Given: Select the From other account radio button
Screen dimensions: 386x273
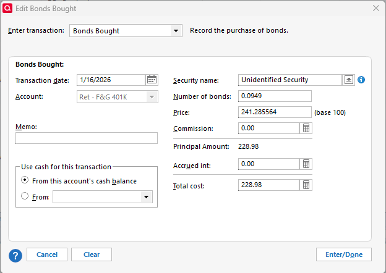Looking at the screenshot, I should click(25, 196).
